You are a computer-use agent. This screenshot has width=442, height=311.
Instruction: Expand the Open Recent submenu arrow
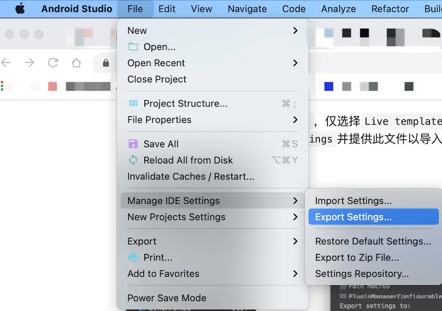tap(295, 63)
